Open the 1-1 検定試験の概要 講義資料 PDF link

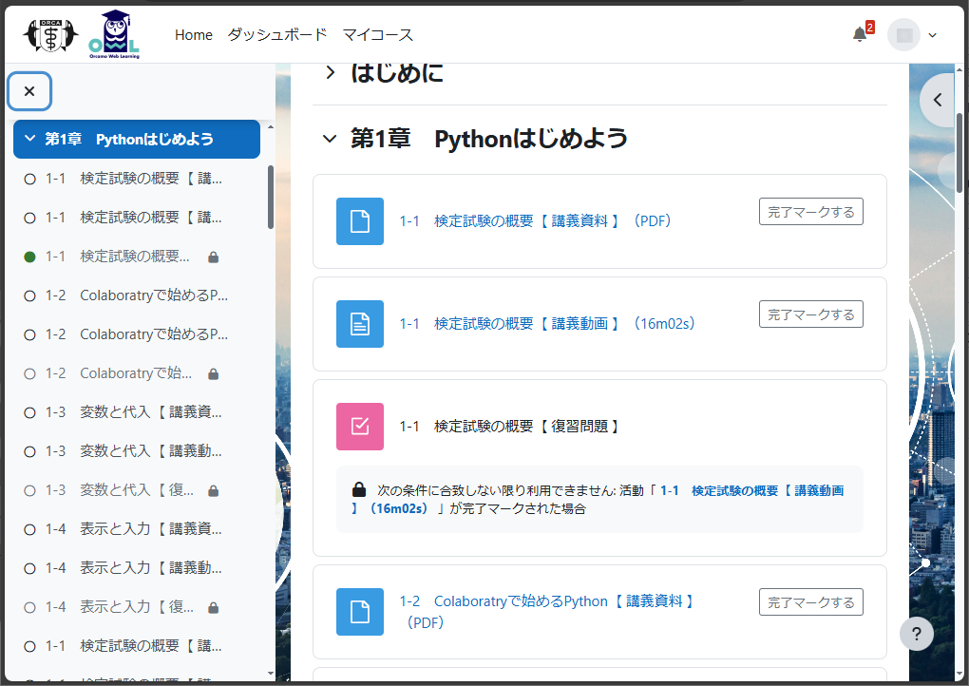click(535, 221)
